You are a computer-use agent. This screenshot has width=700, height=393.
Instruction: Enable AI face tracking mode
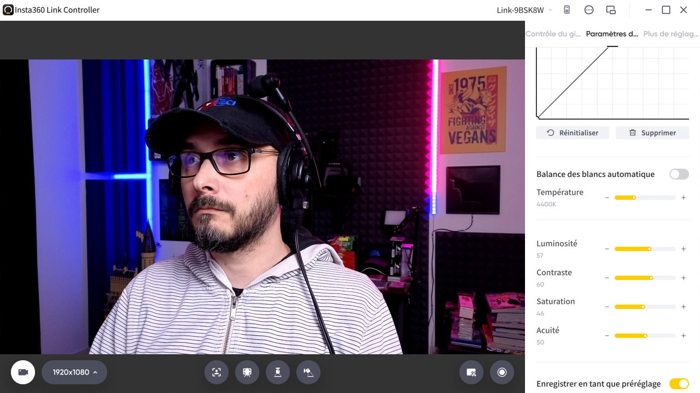(x=217, y=372)
